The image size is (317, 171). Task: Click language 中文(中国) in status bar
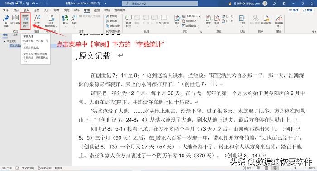point(28,168)
